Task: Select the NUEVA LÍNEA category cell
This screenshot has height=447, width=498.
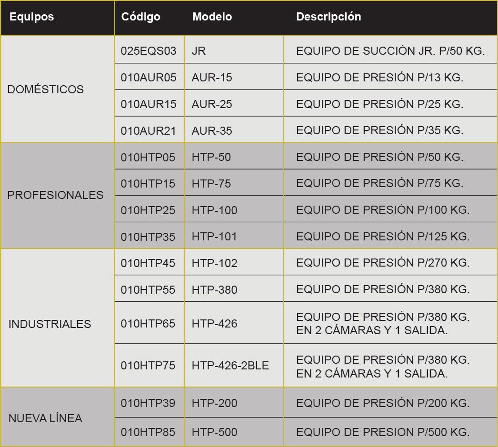Action: tap(46, 419)
